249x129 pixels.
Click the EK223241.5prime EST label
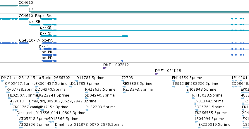coord(53,95)
